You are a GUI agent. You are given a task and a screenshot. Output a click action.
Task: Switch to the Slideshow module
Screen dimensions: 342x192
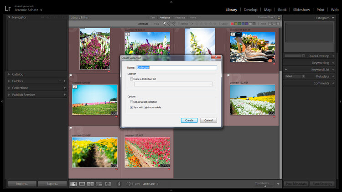(301, 10)
